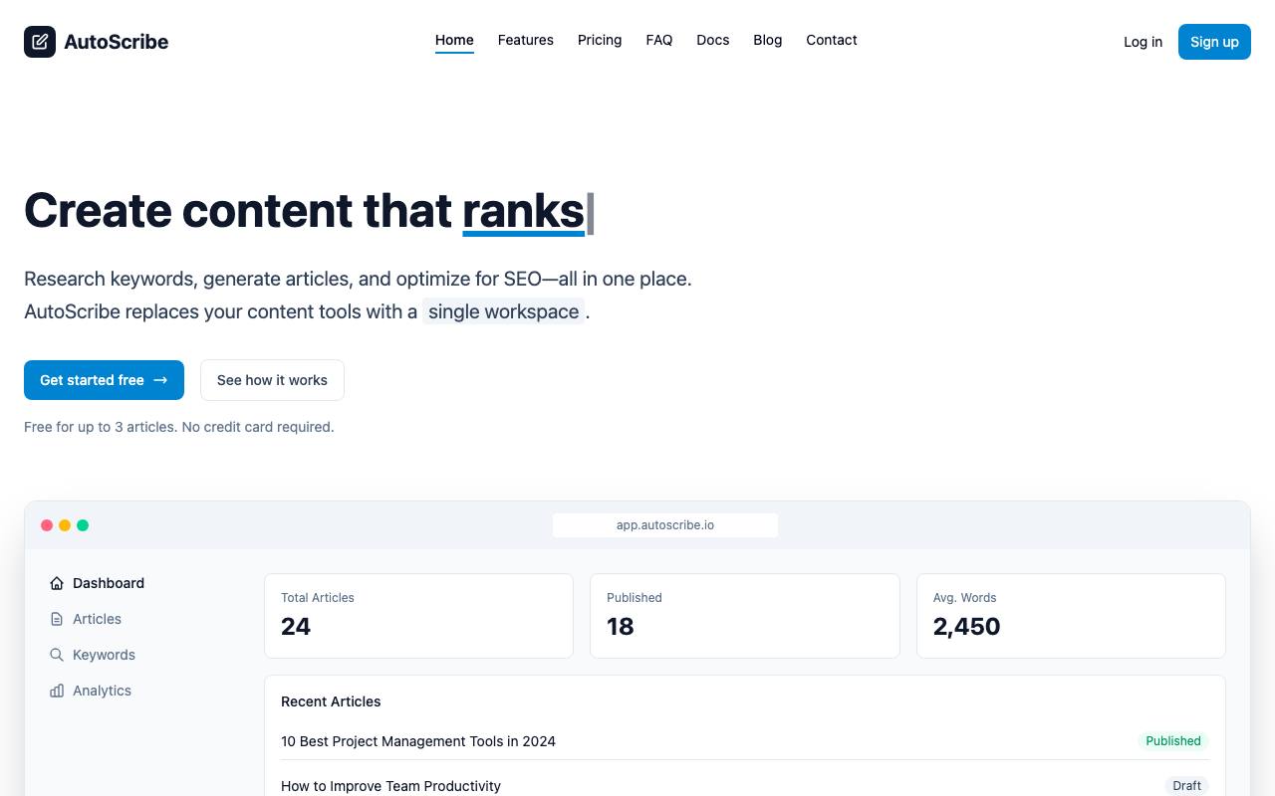
Task: Click the Log in link
Action: click(1143, 42)
